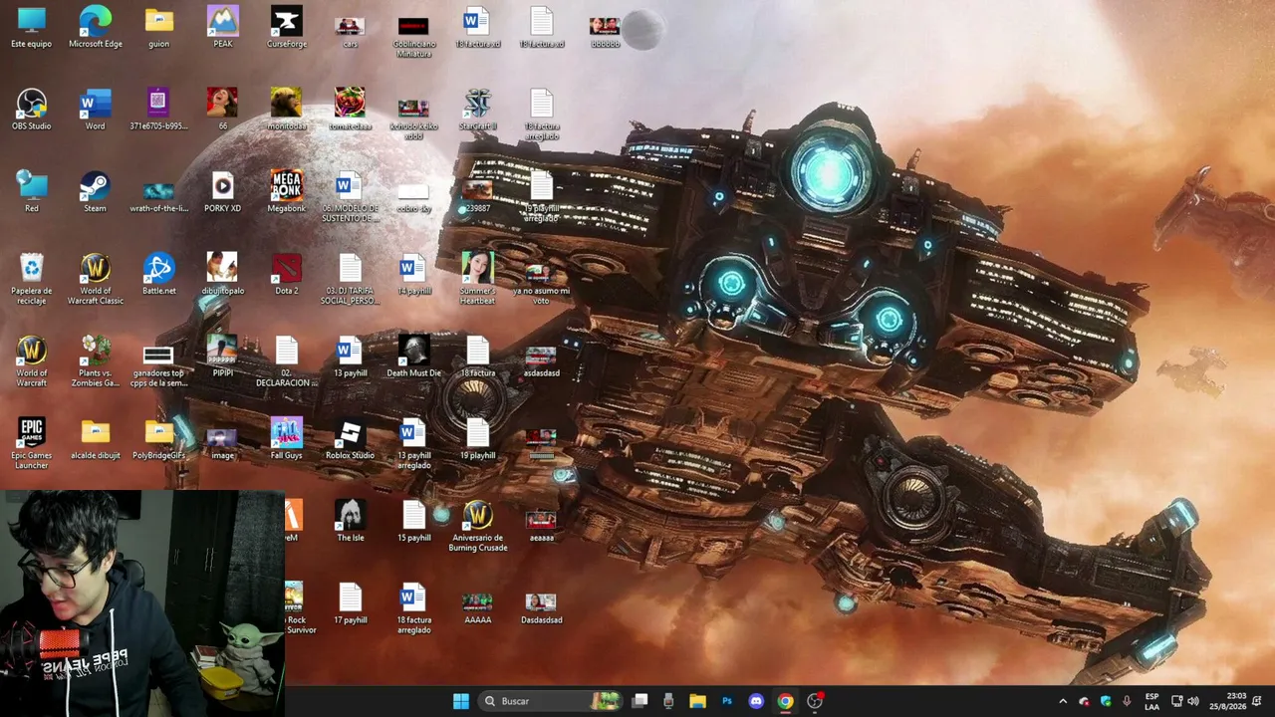1275x717 pixels.
Task: Select the Dota 2 shortcut
Action: point(286,274)
